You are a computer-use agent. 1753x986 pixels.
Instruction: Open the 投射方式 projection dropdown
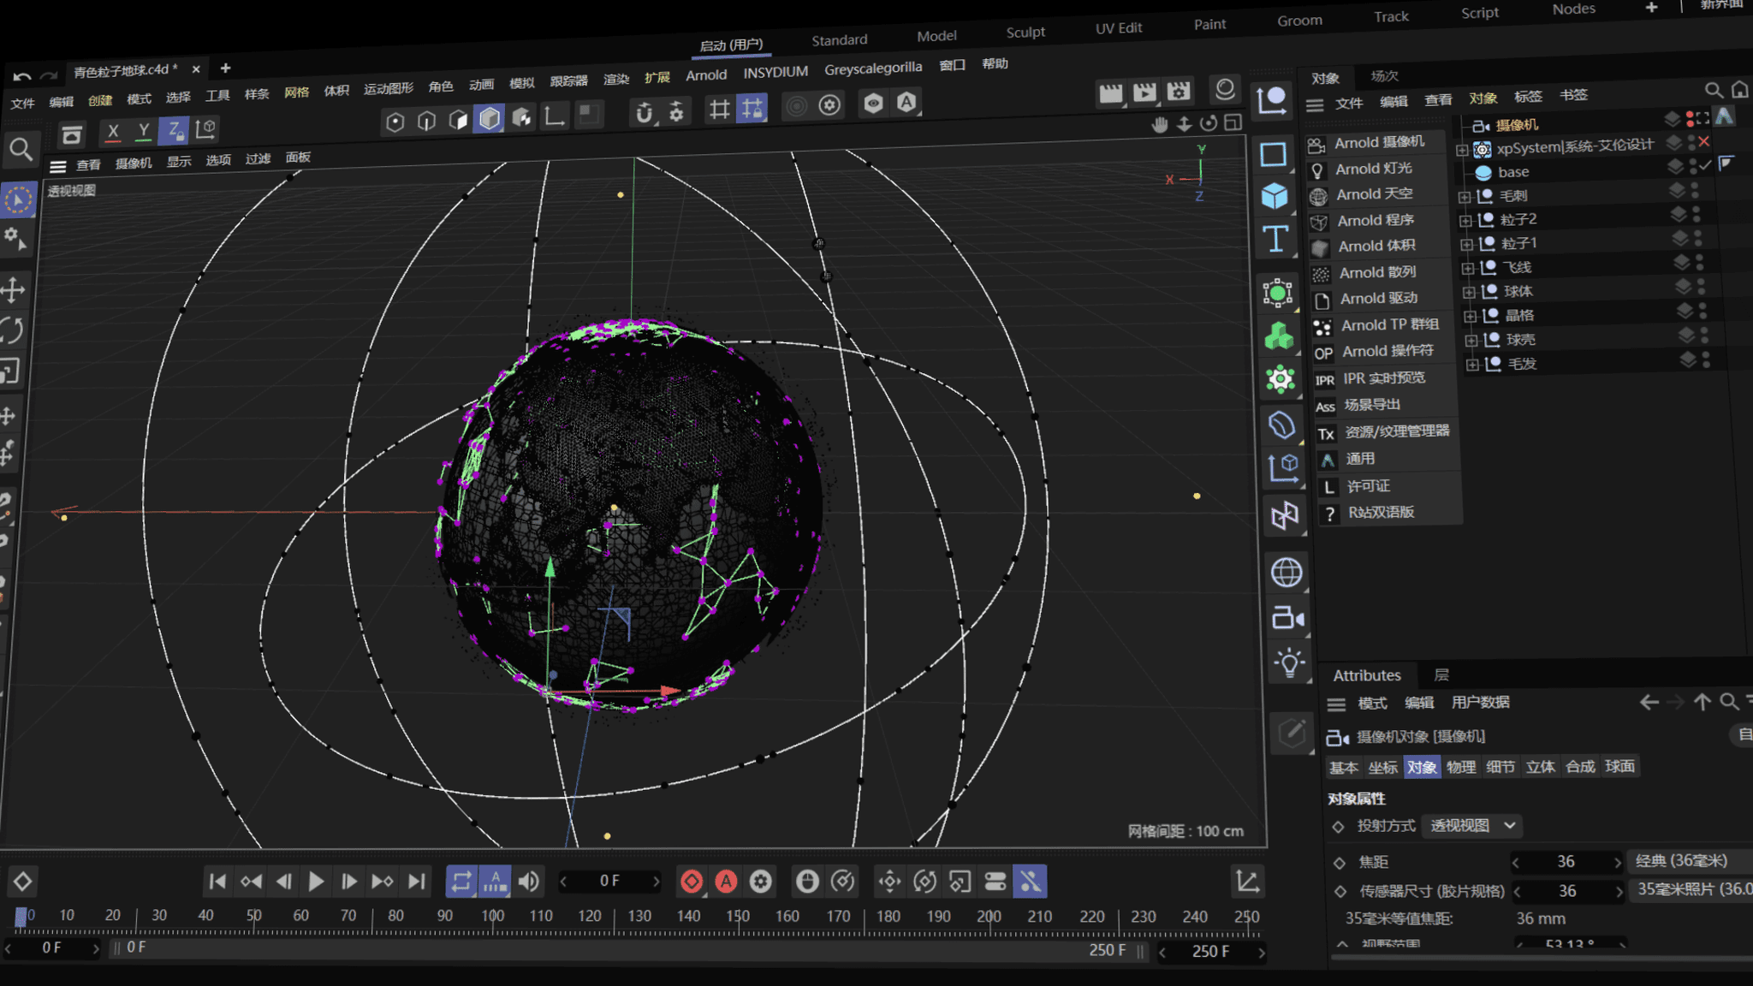pyautogui.click(x=1472, y=825)
